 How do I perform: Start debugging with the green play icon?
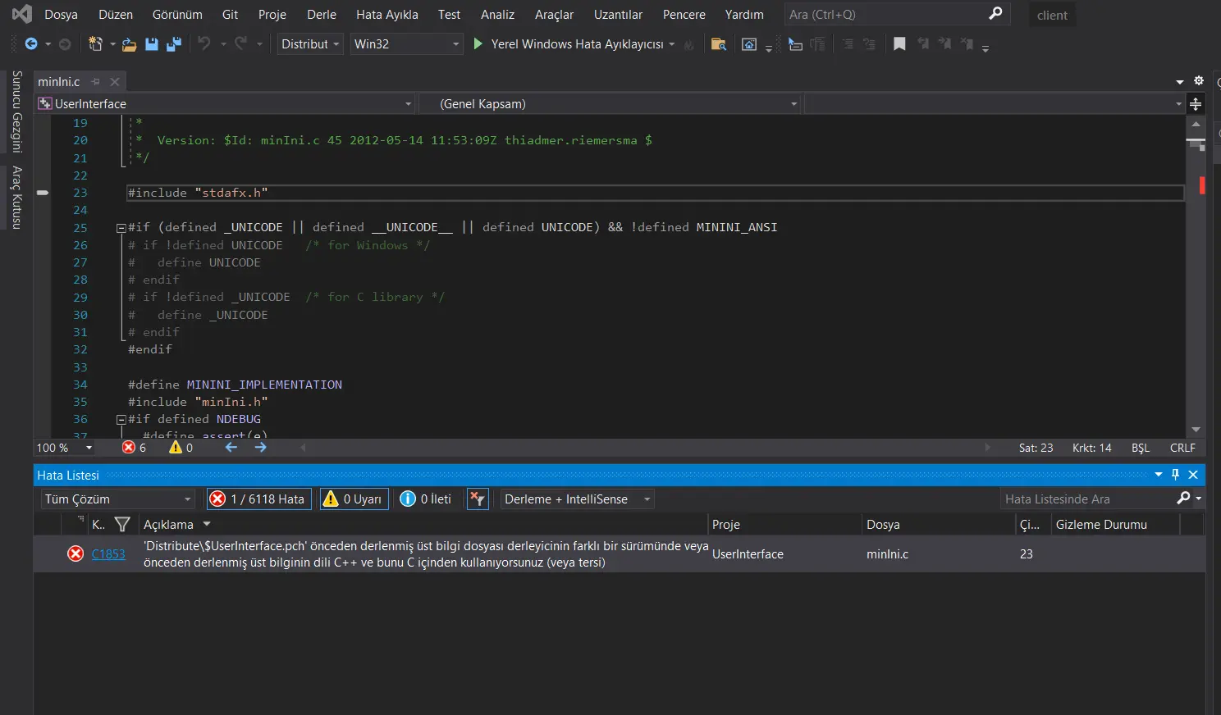[478, 44]
